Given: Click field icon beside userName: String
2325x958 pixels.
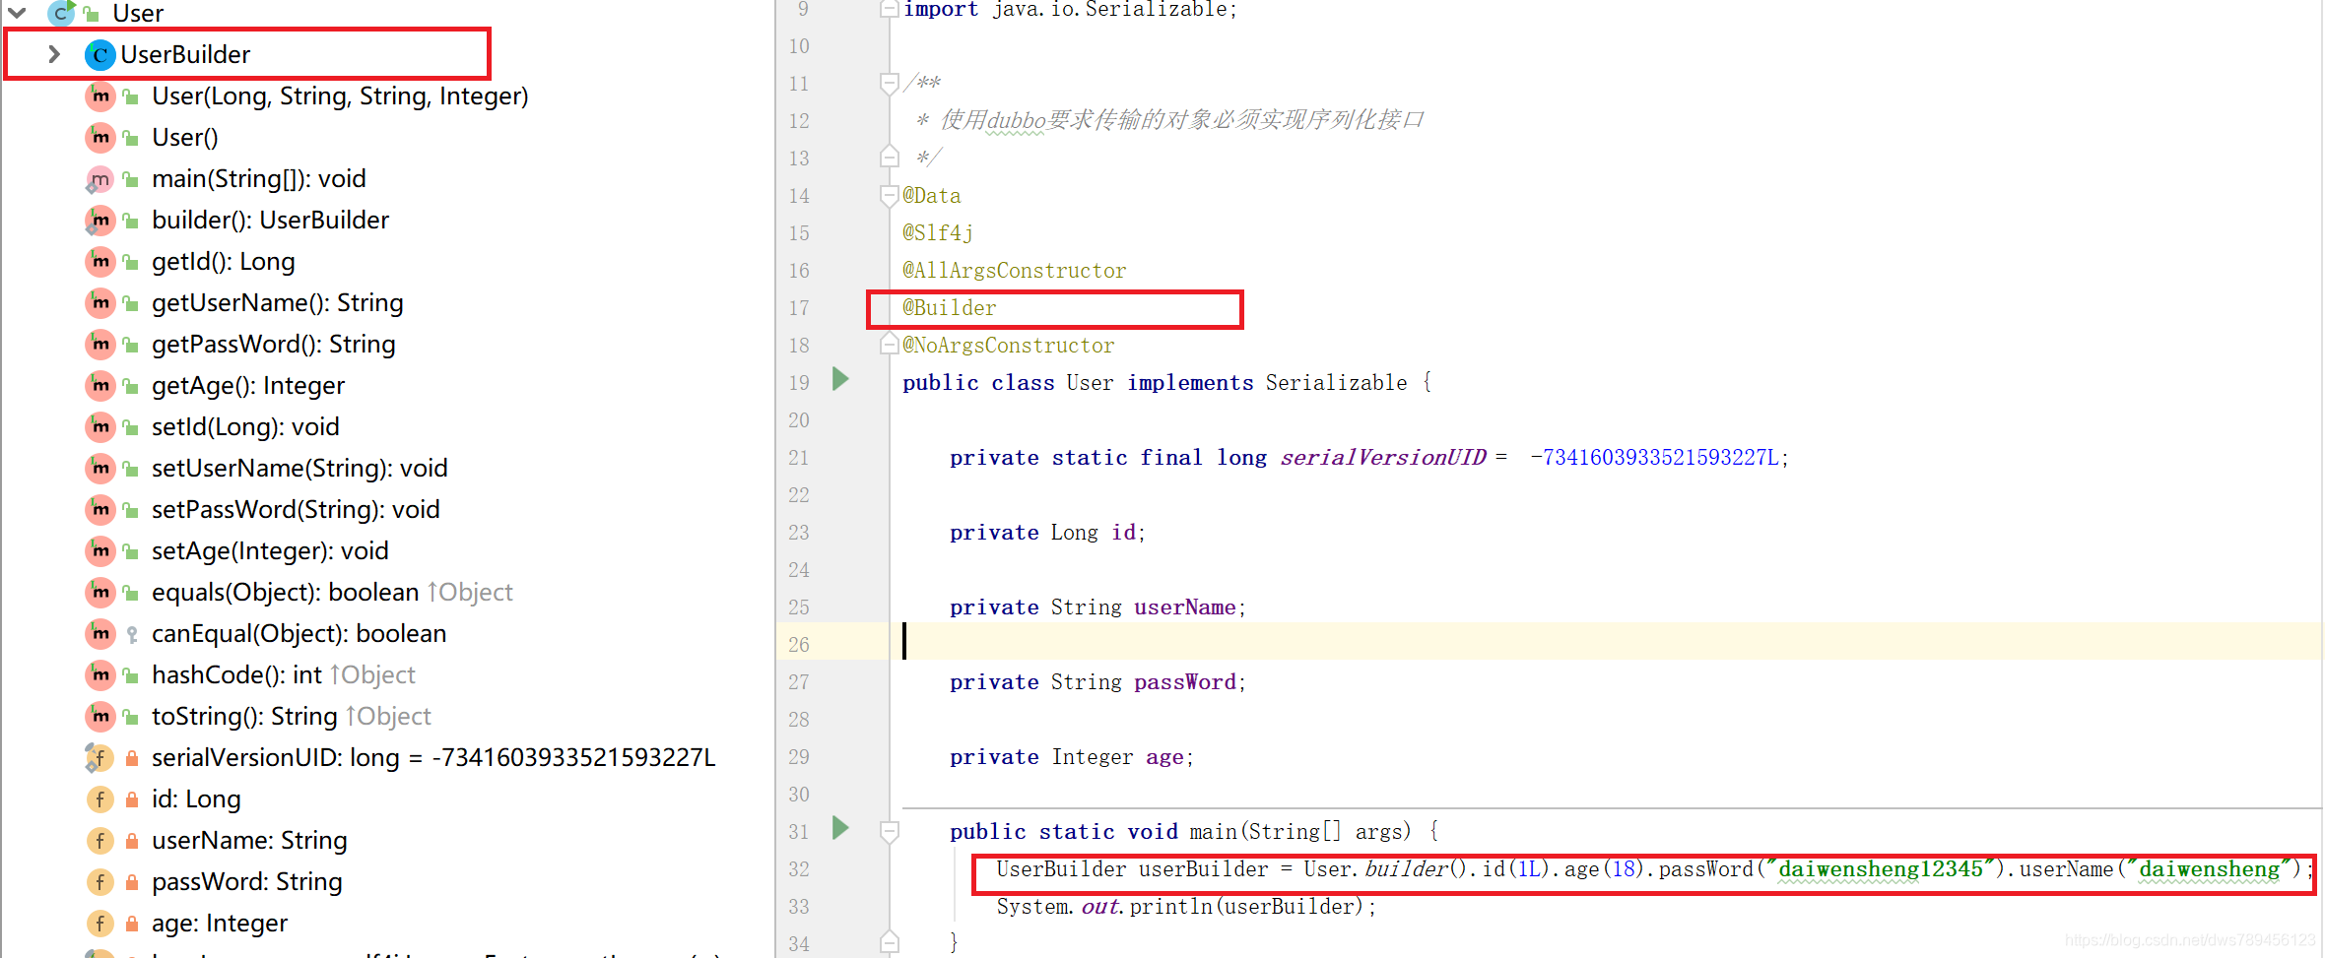Looking at the screenshot, I should [x=100, y=840].
